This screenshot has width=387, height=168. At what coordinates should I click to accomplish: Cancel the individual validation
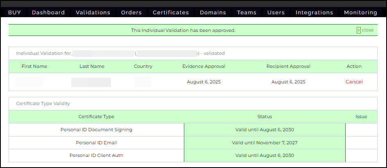tap(354, 82)
